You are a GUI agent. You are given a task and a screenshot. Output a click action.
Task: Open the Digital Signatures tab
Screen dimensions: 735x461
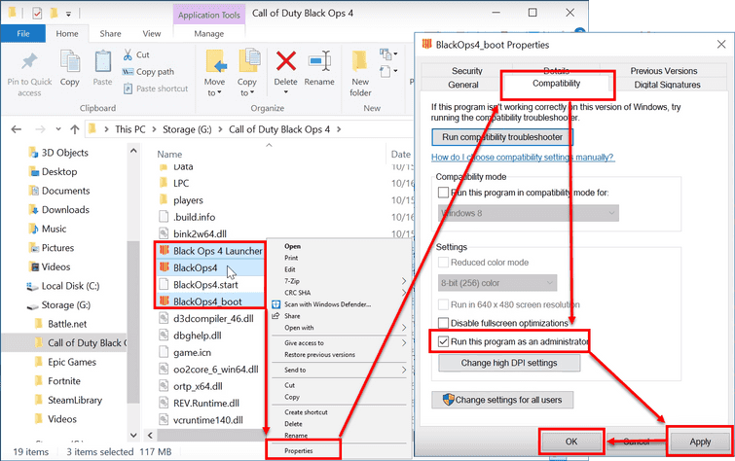(667, 85)
